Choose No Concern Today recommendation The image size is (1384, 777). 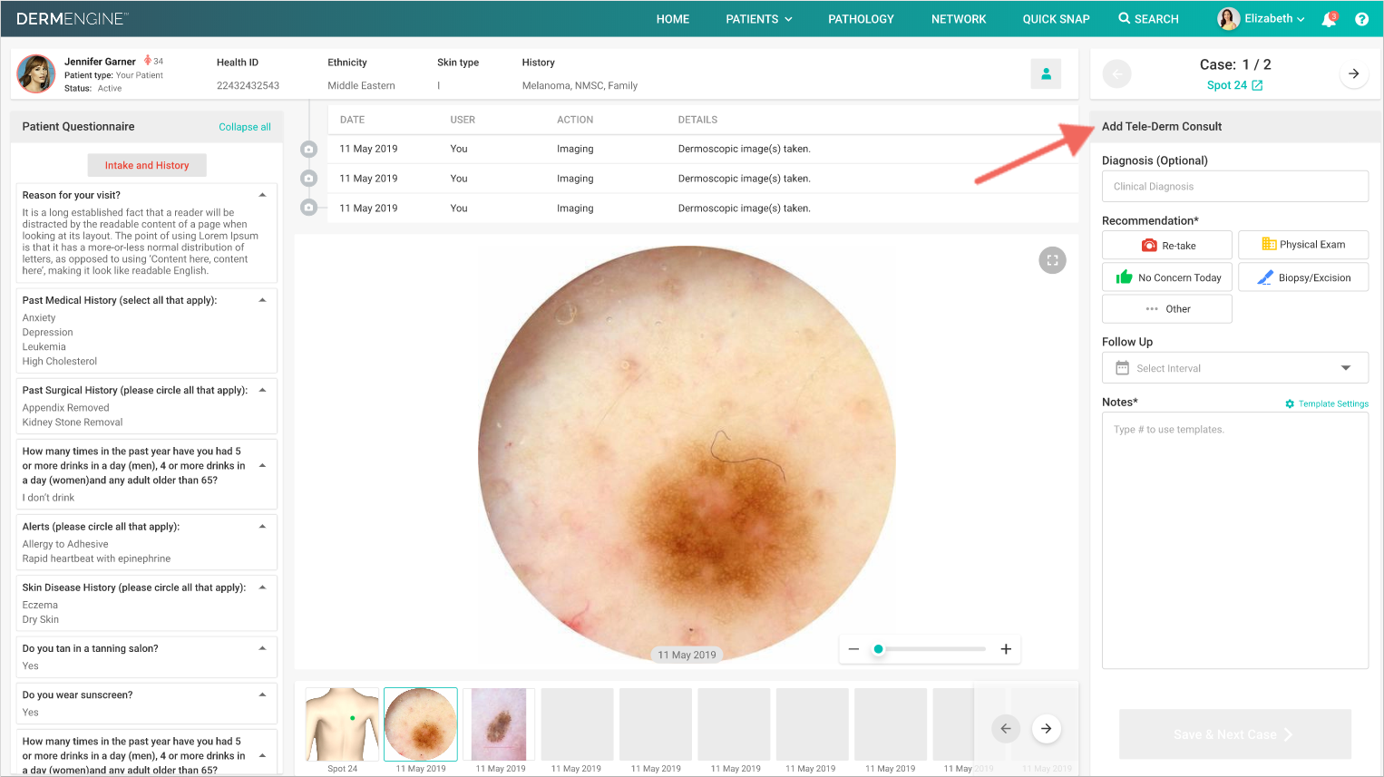tap(1167, 277)
